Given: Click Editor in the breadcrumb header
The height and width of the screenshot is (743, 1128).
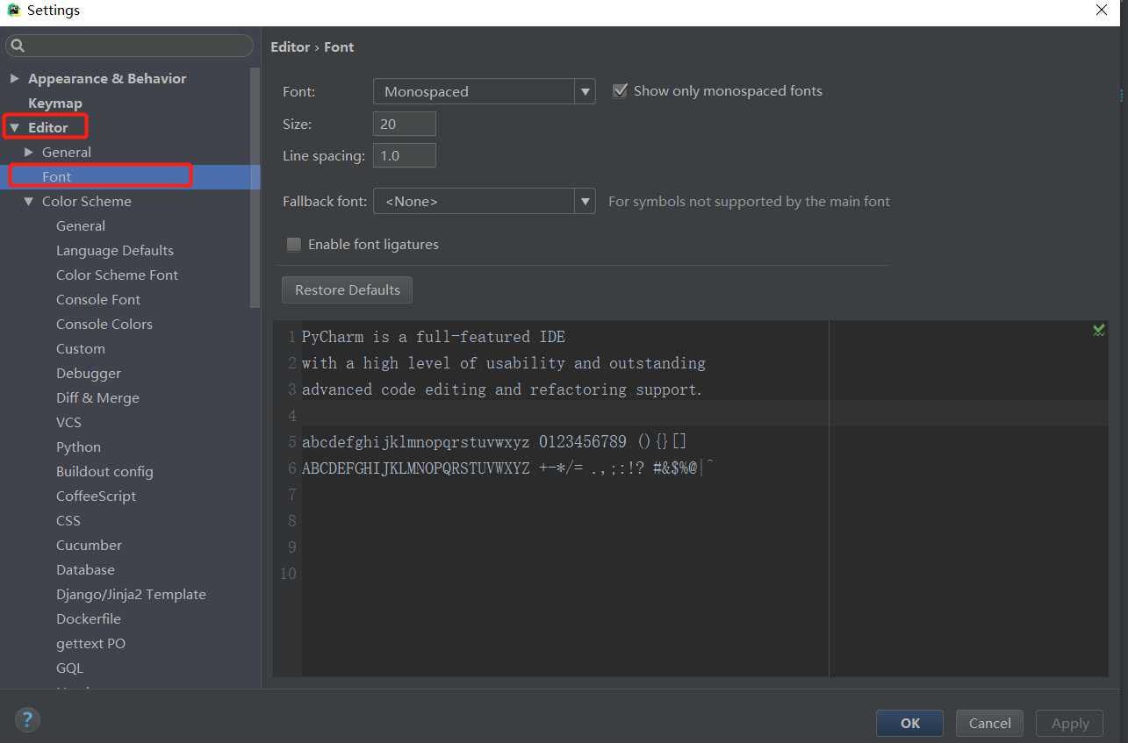Looking at the screenshot, I should [x=290, y=46].
